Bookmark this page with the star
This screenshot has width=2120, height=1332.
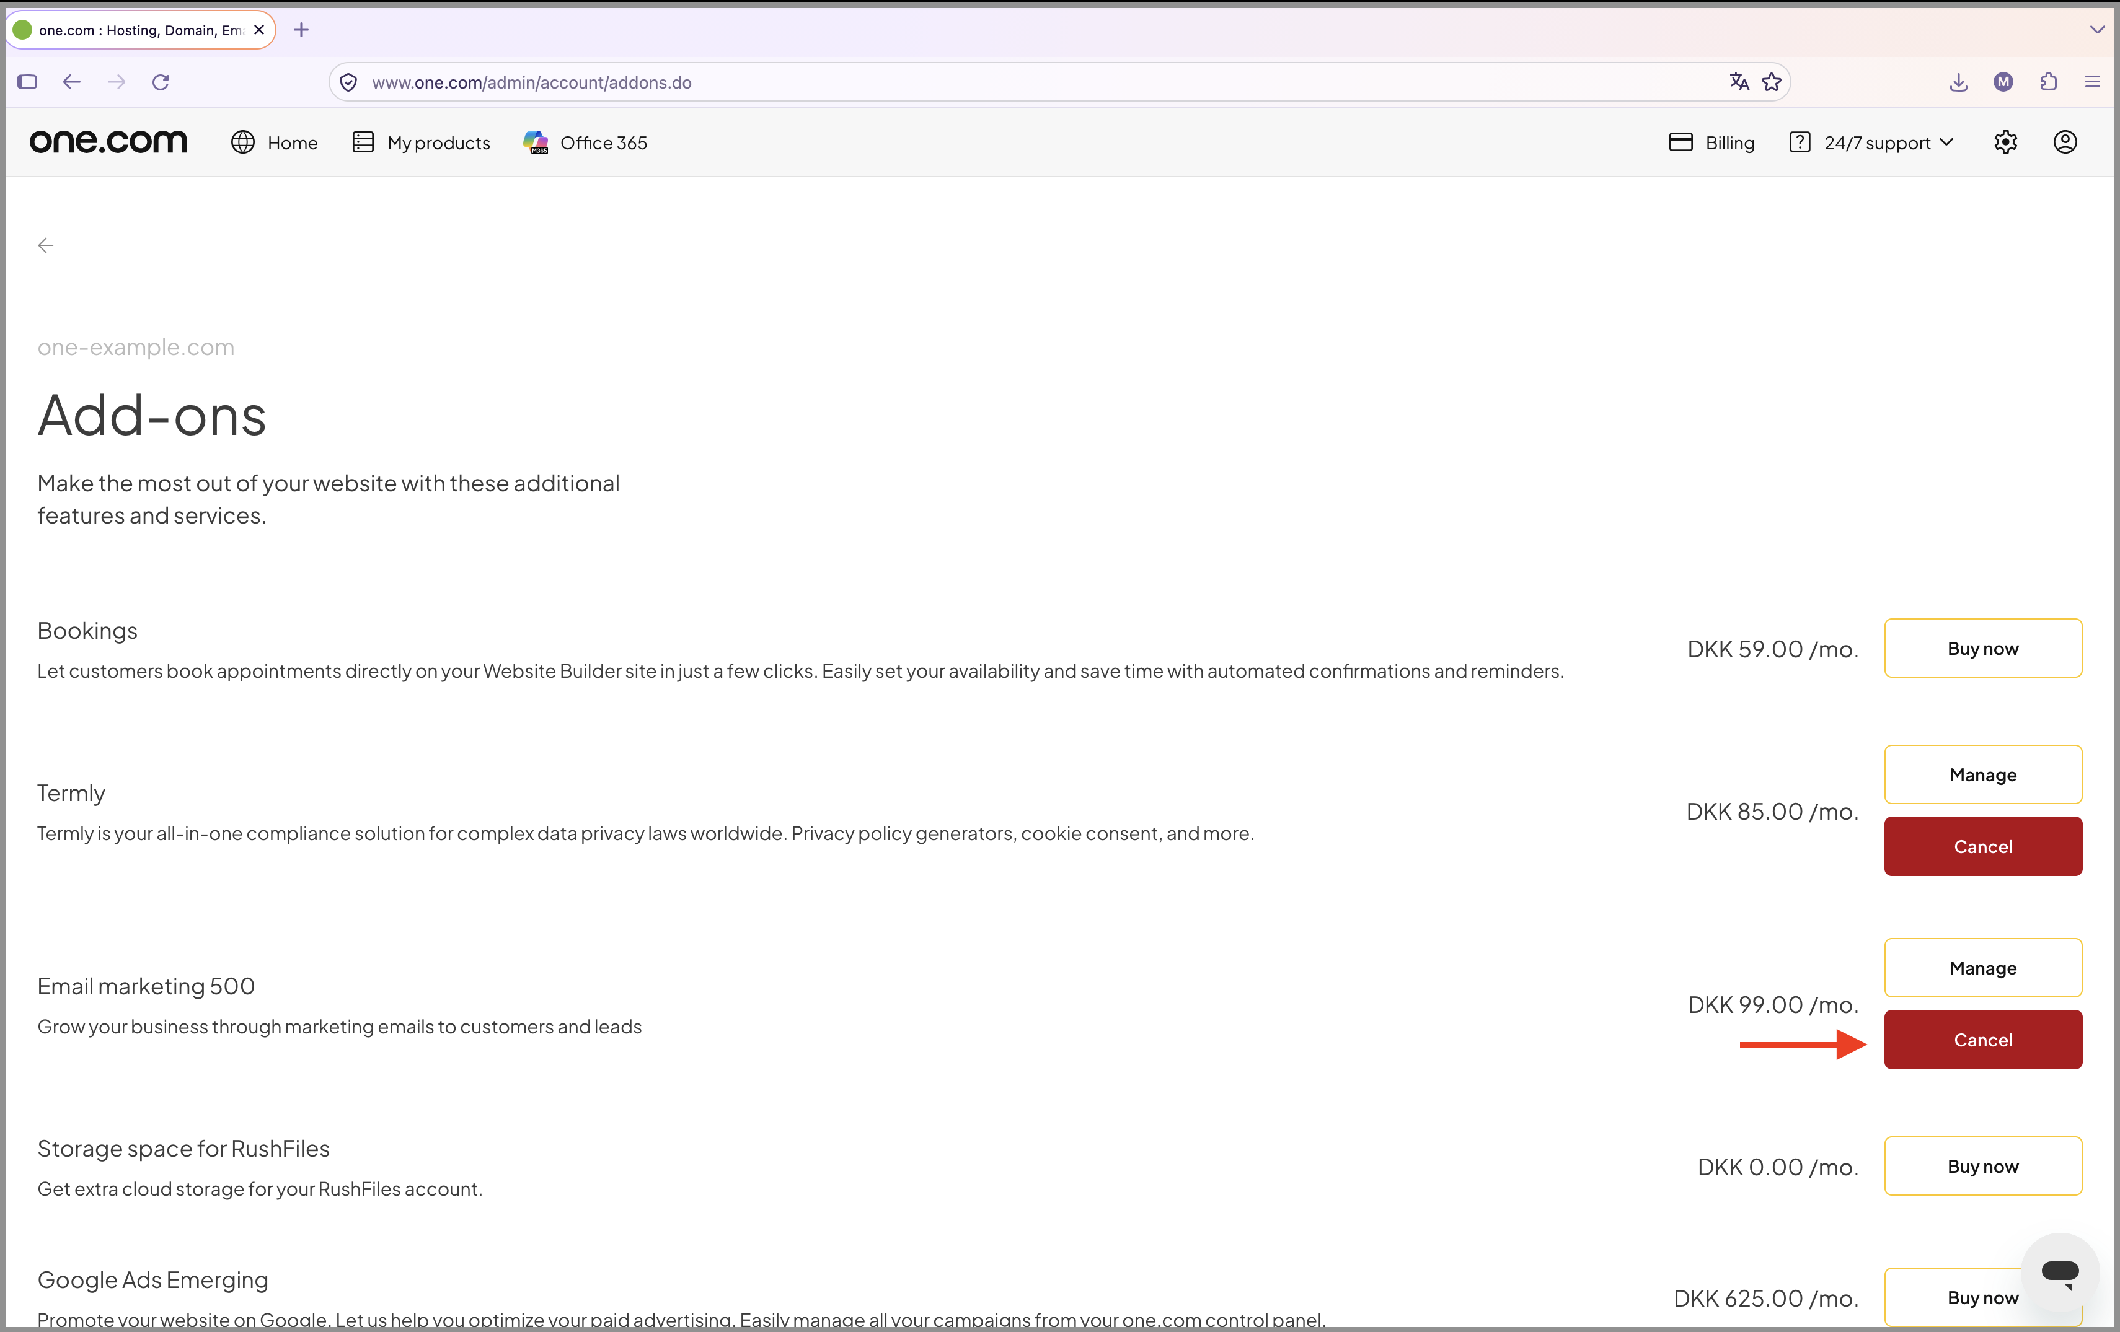point(1772,82)
